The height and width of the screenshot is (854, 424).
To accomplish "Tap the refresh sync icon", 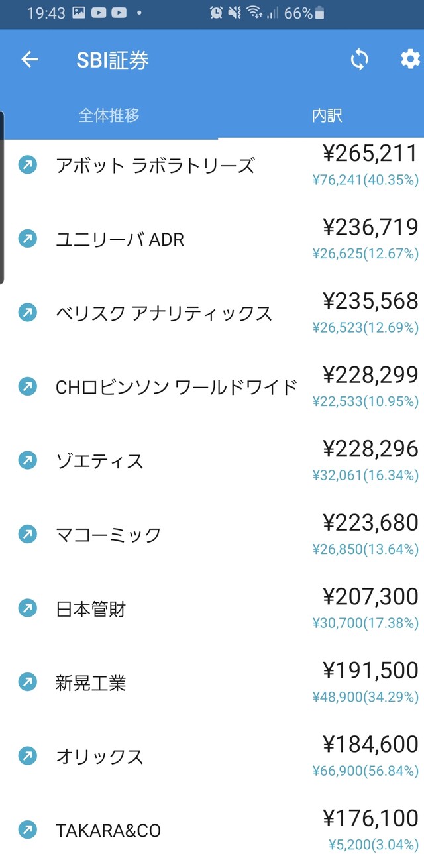I will [x=359, y=60].
